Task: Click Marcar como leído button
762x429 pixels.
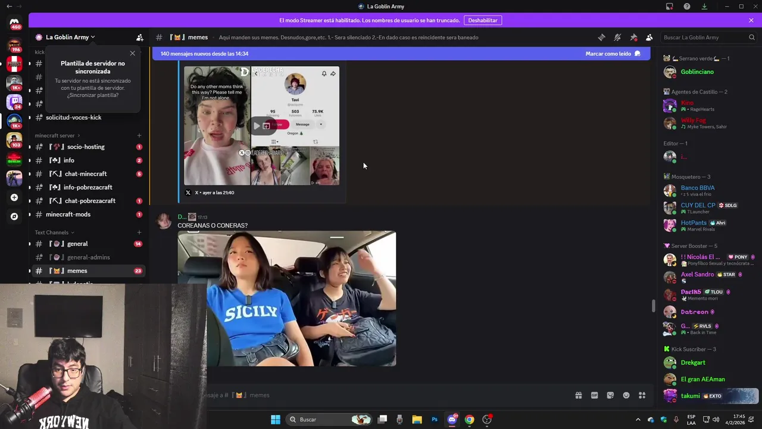Action: tap(613, 54)
